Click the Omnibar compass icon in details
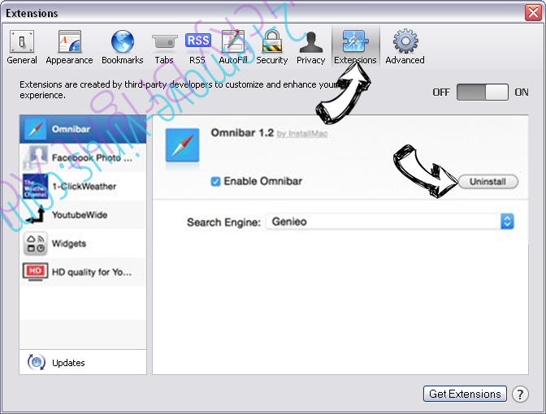546x414 pixels. 183,145
